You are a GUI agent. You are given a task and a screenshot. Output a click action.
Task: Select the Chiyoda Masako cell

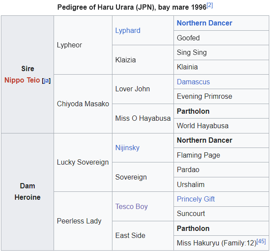click(83, 104)
